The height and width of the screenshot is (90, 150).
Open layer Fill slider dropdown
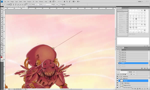pos(136,74)
